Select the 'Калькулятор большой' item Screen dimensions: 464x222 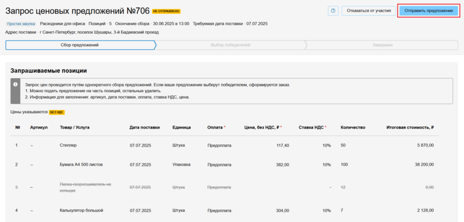point(81,210)
